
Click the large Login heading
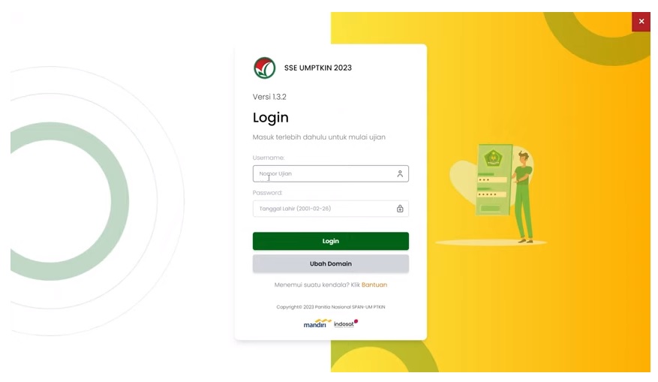271,118
